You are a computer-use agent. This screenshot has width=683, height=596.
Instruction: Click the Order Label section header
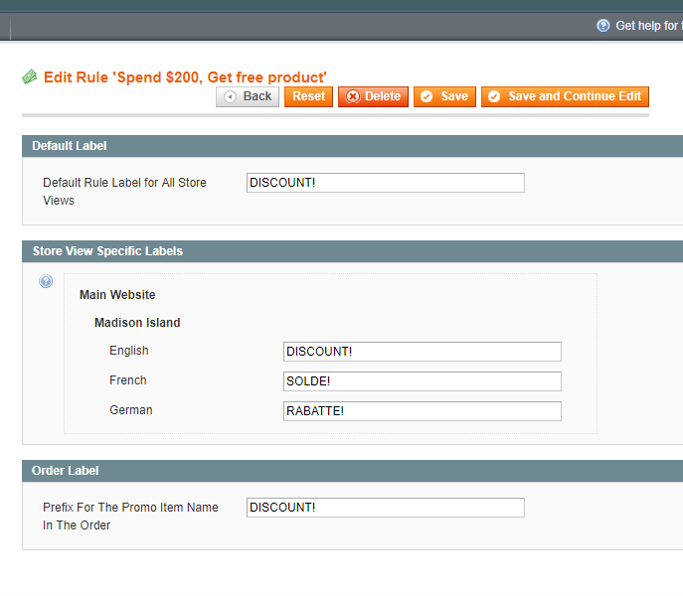(x=66, y=471)
